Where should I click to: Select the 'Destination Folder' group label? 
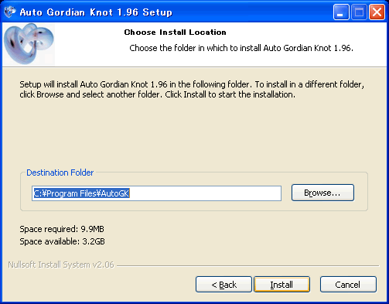[x=60, y=172]
